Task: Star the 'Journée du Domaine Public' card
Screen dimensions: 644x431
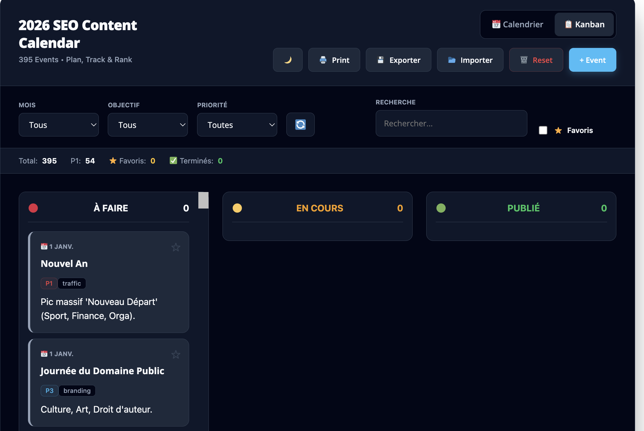Action: [x=176, y=355]
